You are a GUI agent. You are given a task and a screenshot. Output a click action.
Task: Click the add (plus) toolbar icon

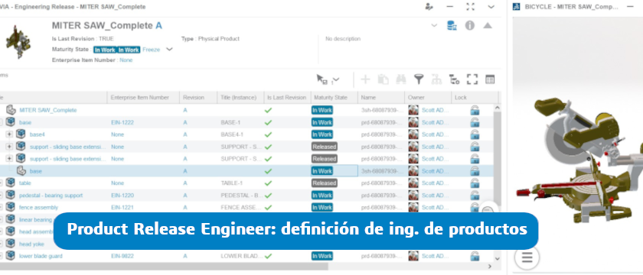[365, 79]
